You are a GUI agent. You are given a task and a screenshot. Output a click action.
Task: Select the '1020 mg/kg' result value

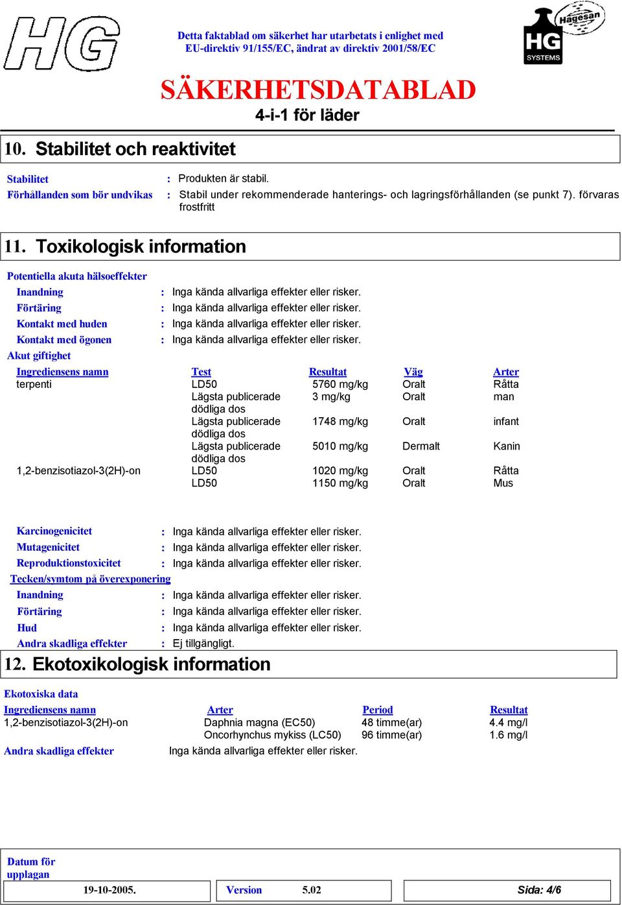click(x=340, y=470)
